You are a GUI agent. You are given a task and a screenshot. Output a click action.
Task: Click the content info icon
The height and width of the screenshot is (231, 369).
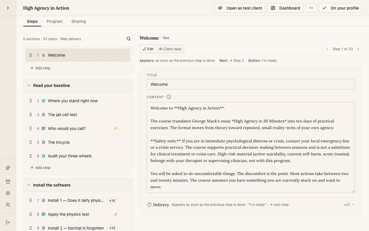tap(169, 97)
